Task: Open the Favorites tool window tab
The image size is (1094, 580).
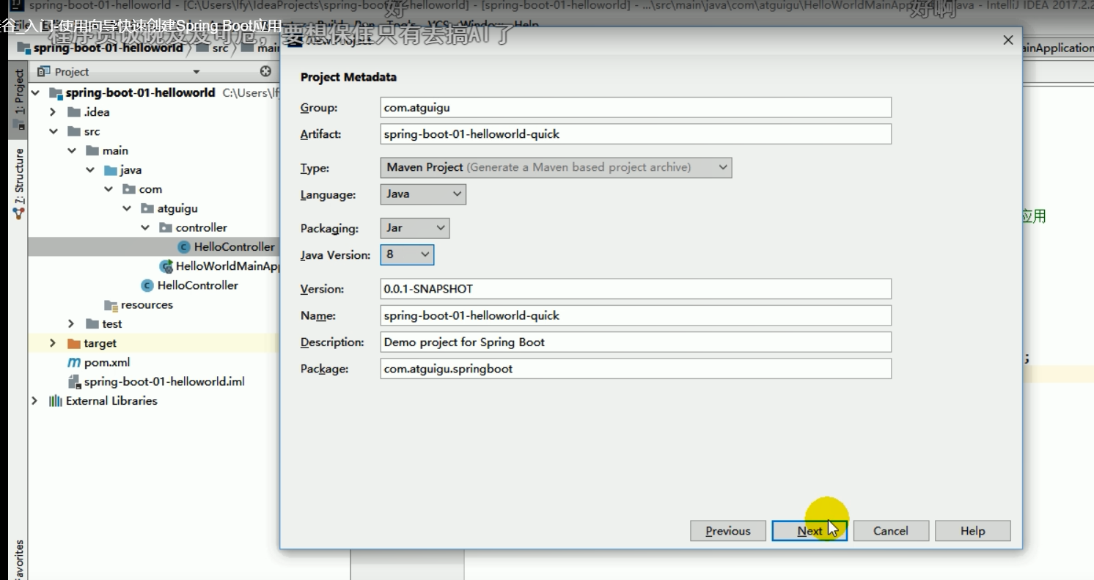Action: pos(19,559)
